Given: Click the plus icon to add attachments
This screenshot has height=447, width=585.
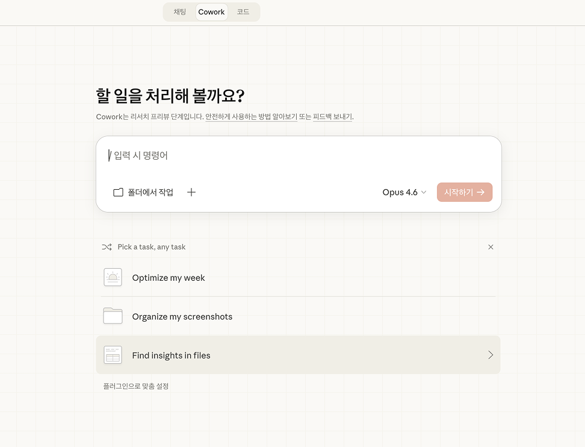Looking at the screenshot, I should tap(191, 192).
